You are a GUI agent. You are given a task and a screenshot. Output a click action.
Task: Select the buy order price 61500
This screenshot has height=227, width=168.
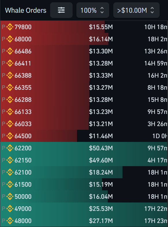[x=23, y=185]
